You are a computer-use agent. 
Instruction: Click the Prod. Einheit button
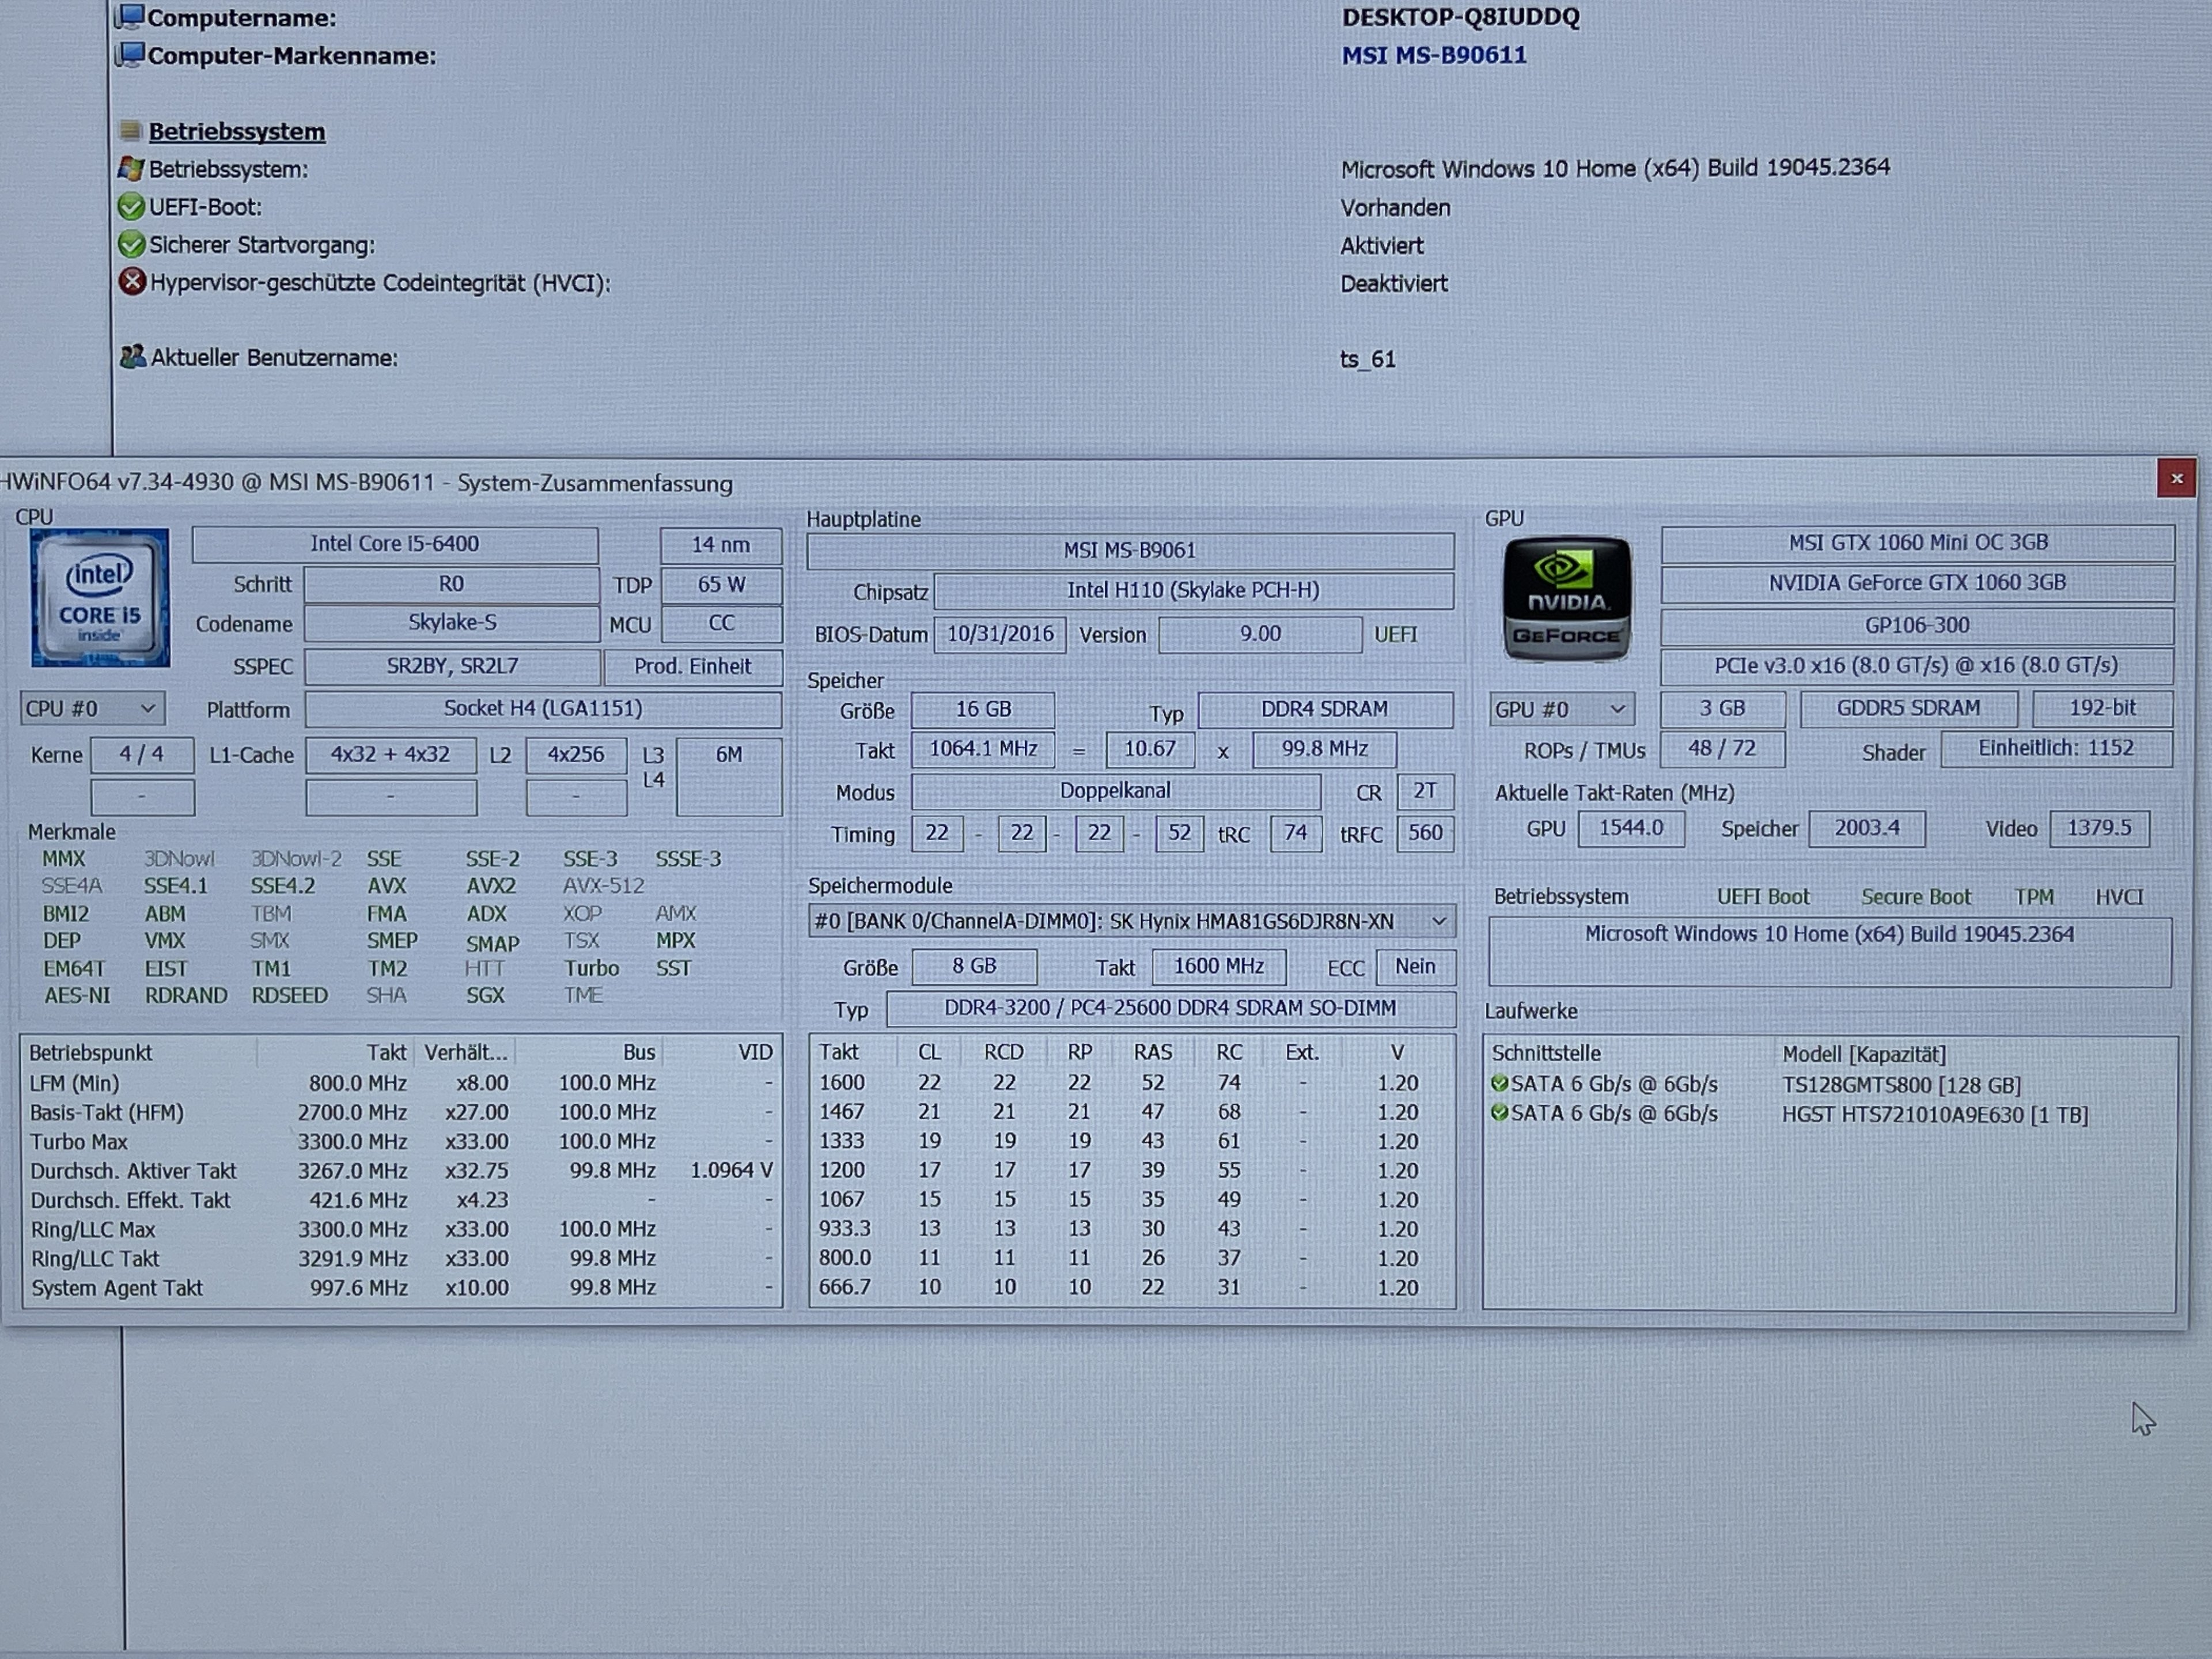(692, 667)
